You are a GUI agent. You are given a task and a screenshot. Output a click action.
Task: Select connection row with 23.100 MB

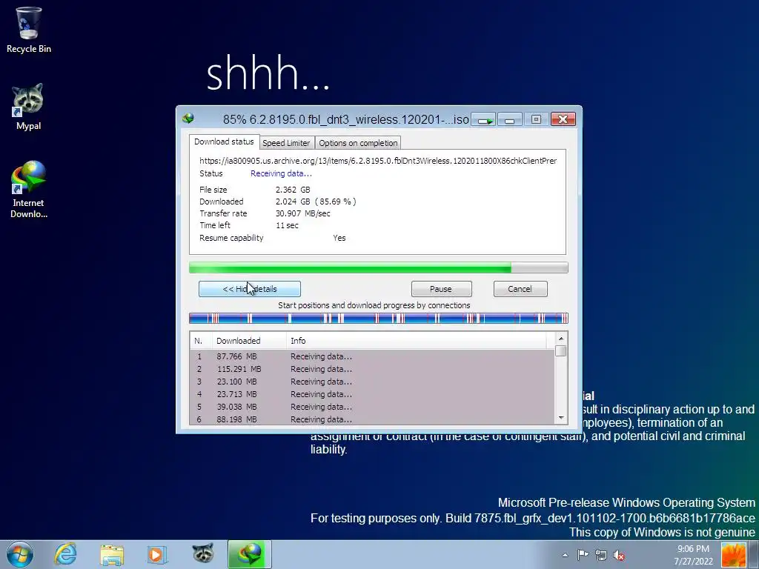pos(372,382)
